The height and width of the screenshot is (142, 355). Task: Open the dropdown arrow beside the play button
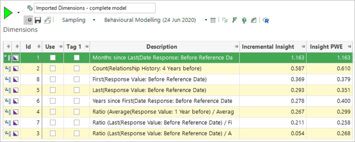pos(18,13)
